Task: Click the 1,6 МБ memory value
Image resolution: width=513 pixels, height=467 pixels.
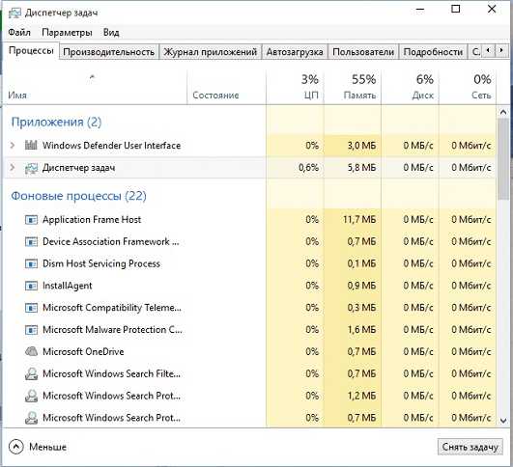Action: pos(361,330)
